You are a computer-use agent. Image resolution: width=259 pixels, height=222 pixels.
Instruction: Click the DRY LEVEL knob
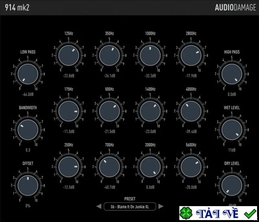232,185
